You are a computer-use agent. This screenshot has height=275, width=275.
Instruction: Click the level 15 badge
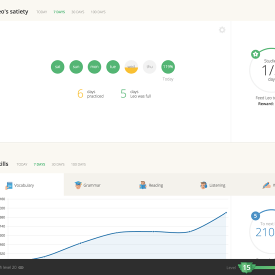tap(246, 267)
